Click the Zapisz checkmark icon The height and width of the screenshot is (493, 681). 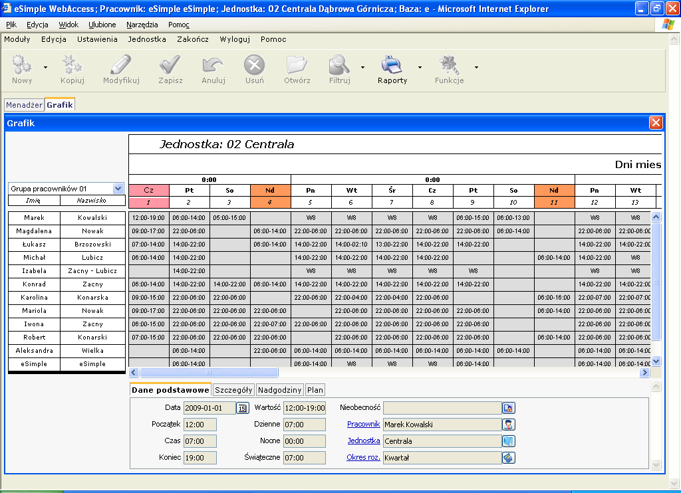pyautogui.click(x=170, y=65)
